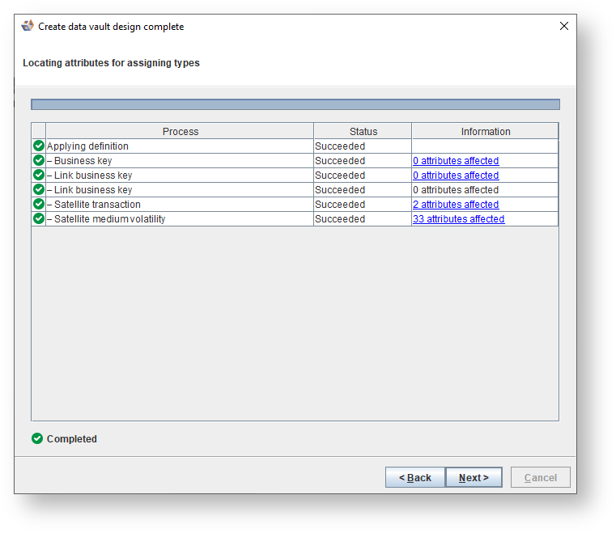Screen dimensions: 616x533
Task: Click the Status column header
Action: (x=363, y=132)
